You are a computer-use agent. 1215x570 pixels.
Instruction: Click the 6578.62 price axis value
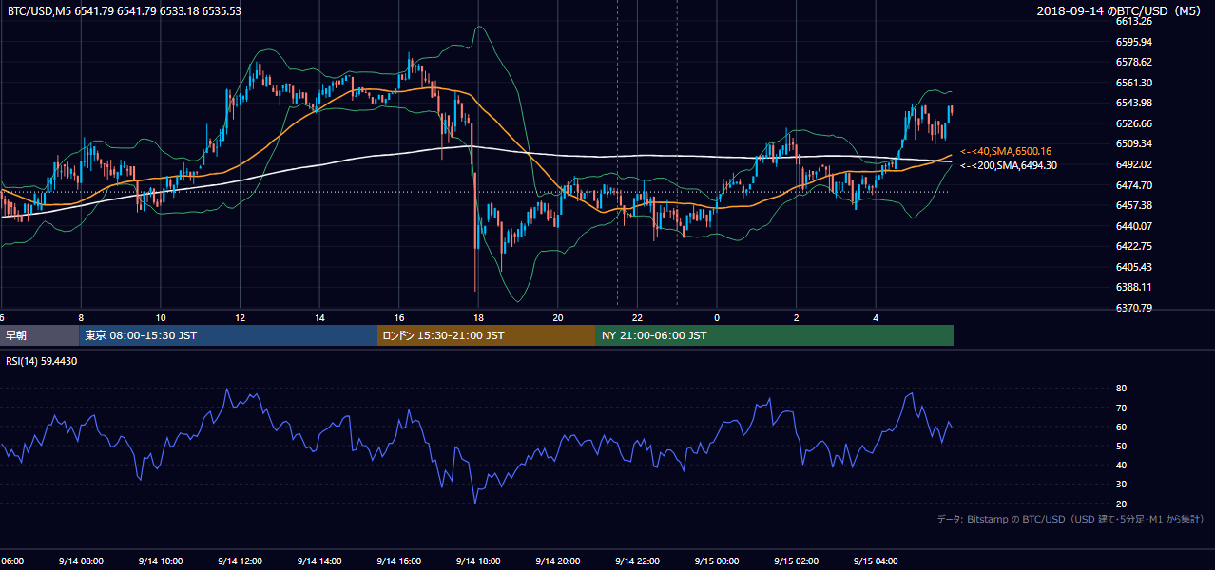[x=1134, y=62]
